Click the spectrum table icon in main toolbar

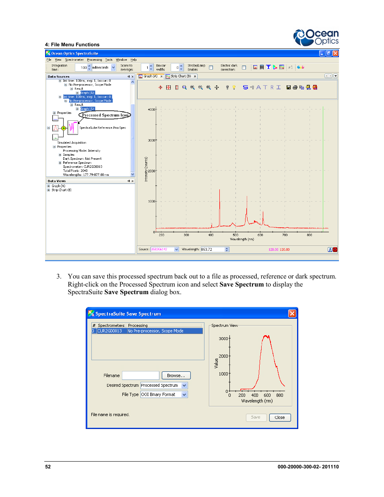pyautogui.click(x=262, y=67)
